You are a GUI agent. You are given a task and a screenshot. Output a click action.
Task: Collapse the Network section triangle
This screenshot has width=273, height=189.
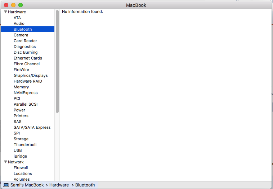pos(5,162)
